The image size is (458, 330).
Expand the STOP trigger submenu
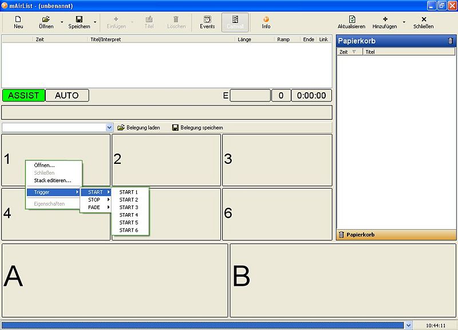point(96,199)
